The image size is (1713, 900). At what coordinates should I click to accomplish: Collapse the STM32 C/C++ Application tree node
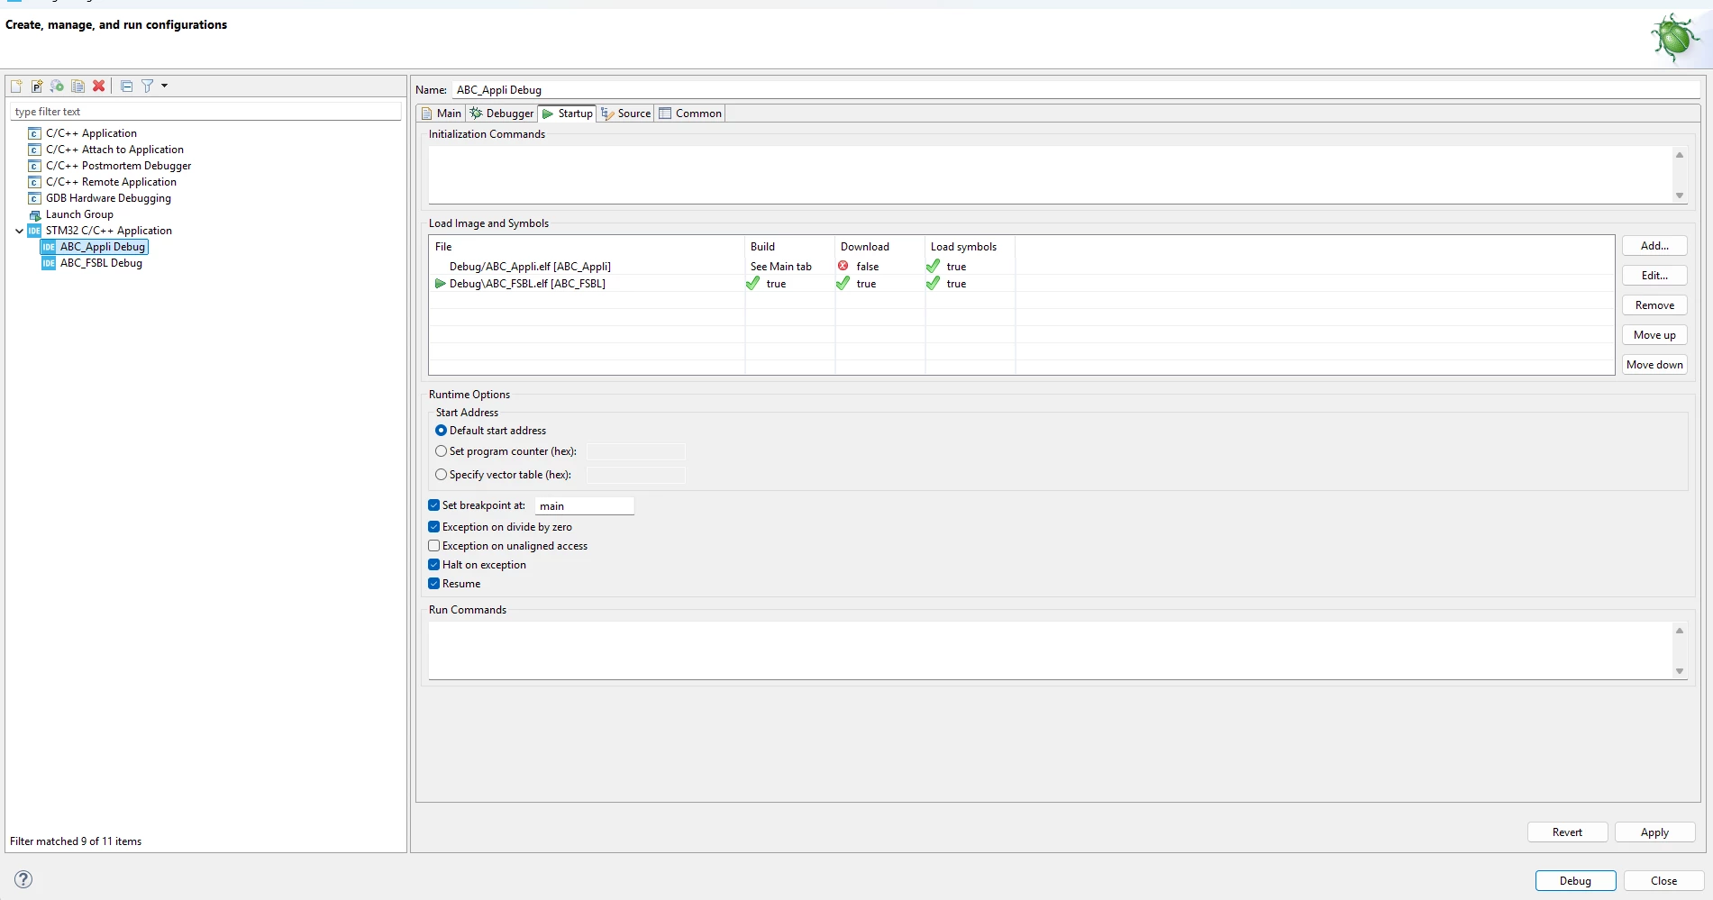tap(19, 231)
